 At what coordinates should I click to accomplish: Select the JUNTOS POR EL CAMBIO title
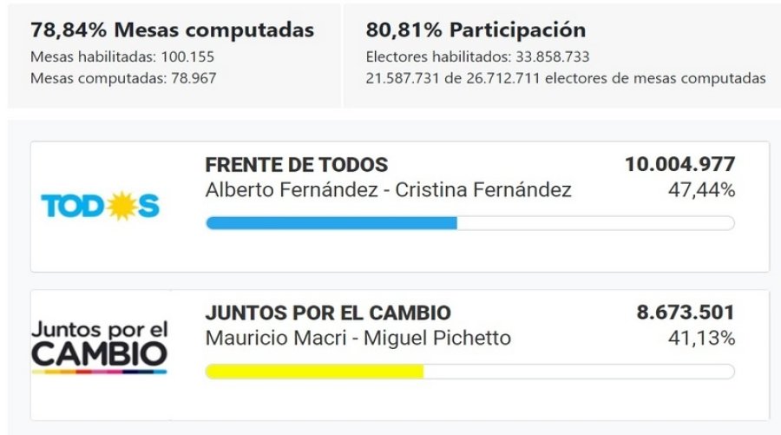(328, 313)
